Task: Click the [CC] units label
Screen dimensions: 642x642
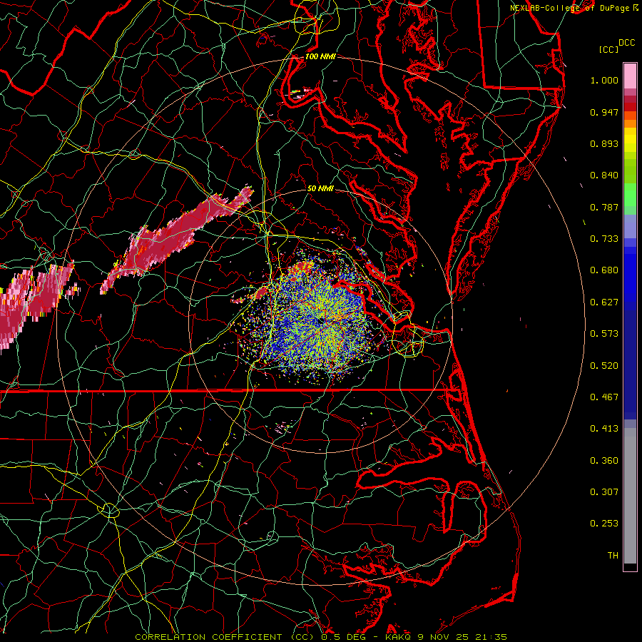Action: 609,49
